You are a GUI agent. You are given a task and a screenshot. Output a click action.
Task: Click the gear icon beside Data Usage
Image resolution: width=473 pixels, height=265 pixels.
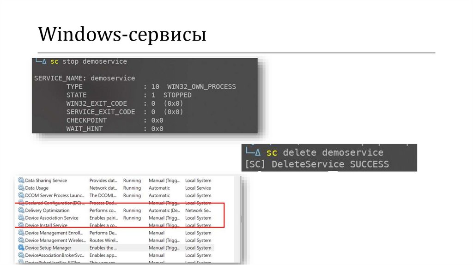click(21, 188)
